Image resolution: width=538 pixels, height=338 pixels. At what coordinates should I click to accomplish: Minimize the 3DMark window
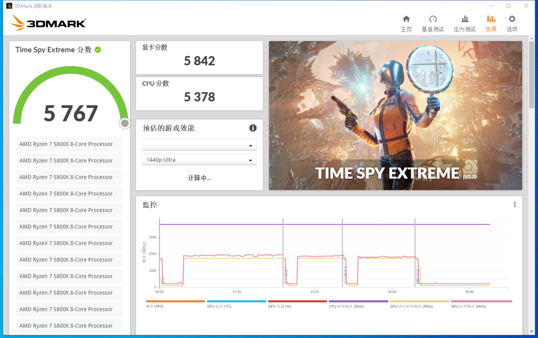coord(490,6)
